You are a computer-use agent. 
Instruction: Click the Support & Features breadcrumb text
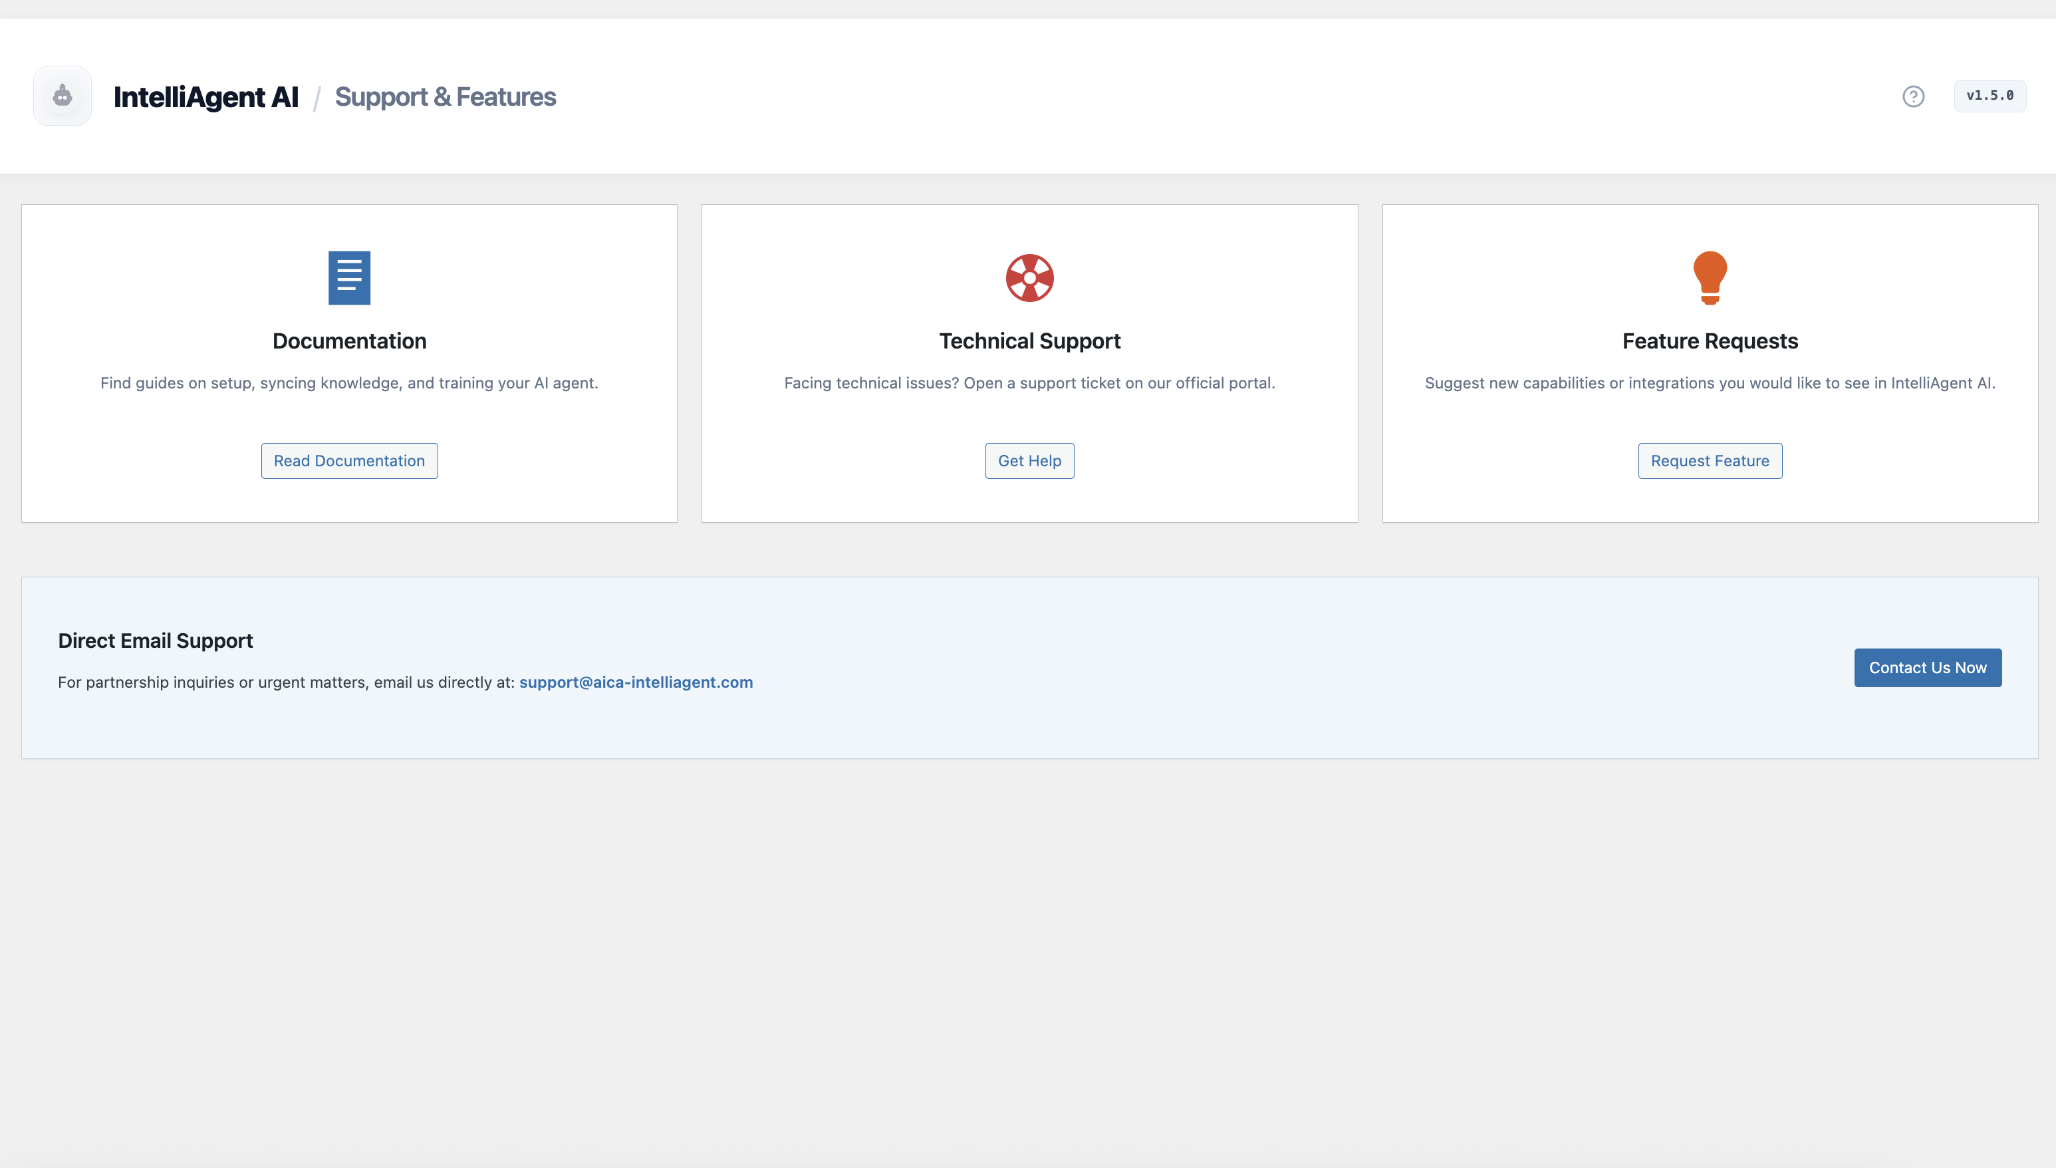coord(445,96)
